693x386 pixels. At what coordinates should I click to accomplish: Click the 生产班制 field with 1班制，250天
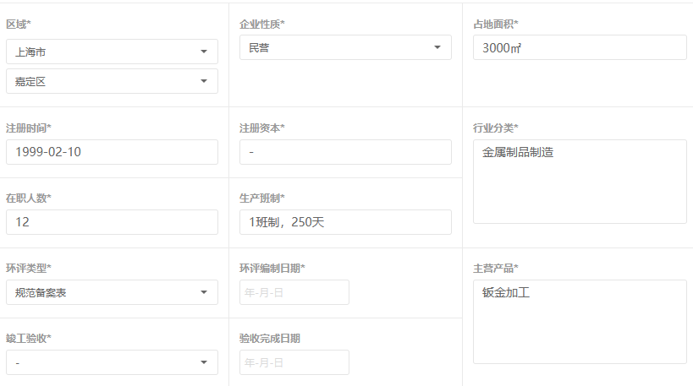pyautogui.click(x=345, y=222)
